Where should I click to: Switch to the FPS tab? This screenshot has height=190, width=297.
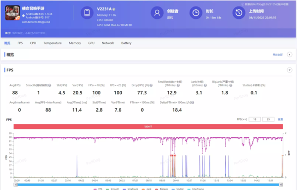pyautogui.click(x=20, y=43)
